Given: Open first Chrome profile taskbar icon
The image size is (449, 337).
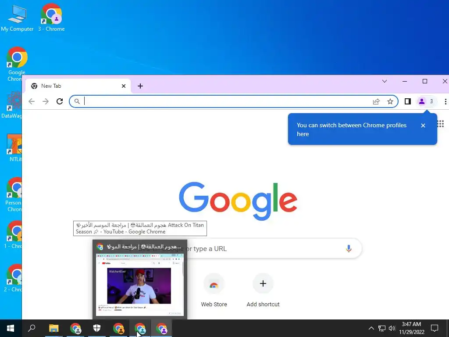Looking at the screenshot, I should 75,328.
